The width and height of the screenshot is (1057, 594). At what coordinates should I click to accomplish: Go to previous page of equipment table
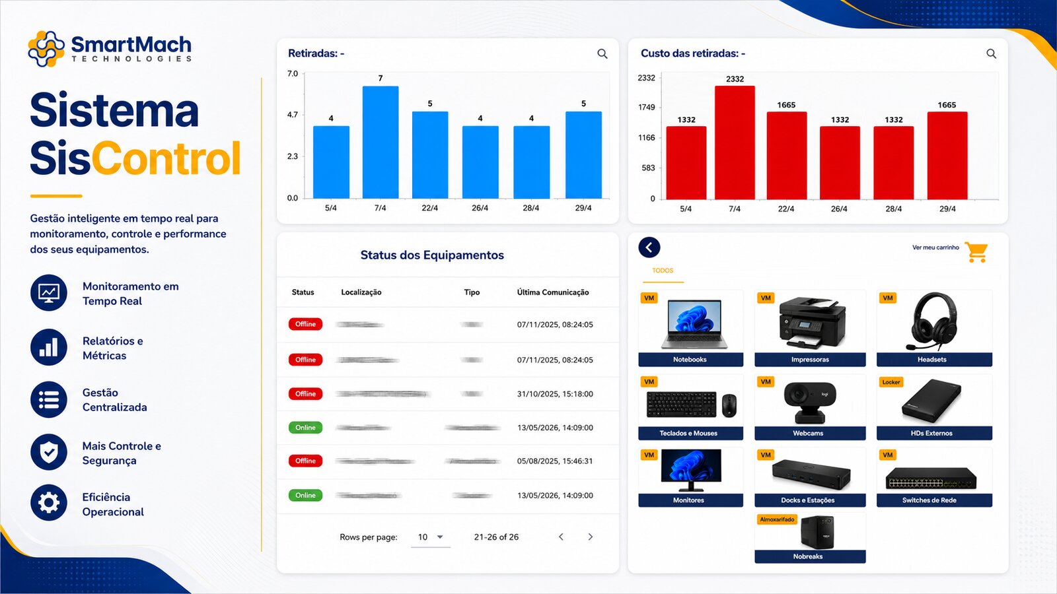pyautogui.click(x=561, y=537)
